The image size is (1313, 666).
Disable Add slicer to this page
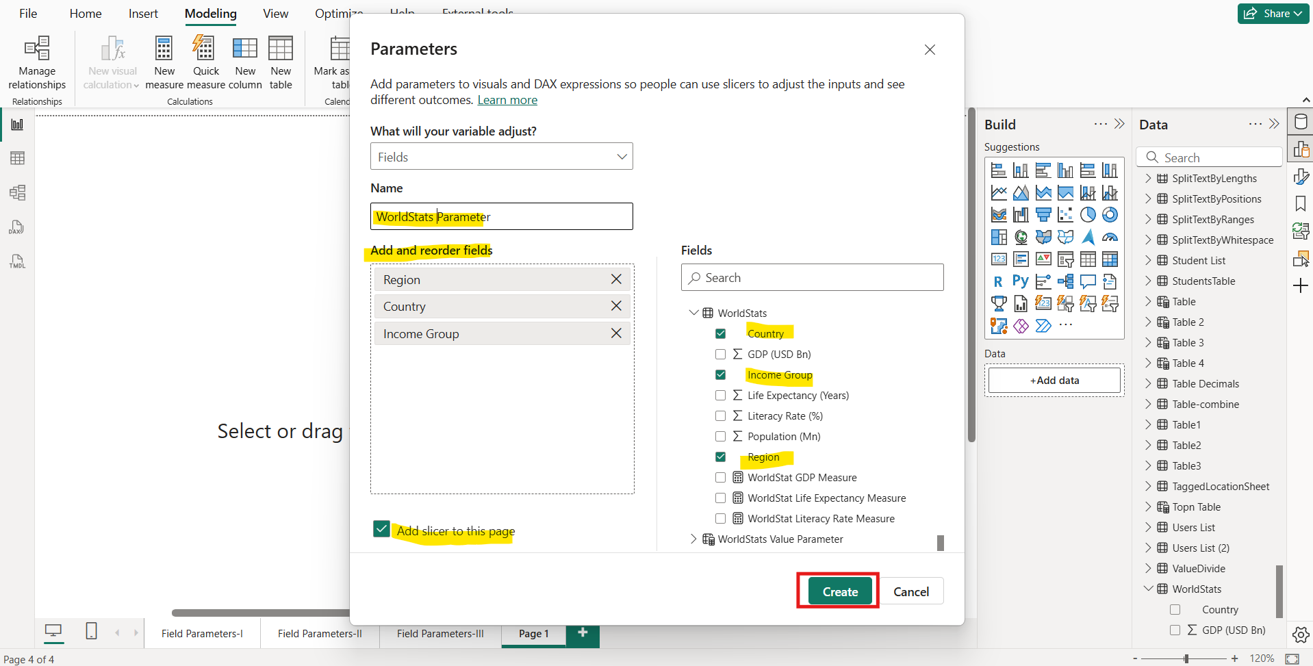[x=381, y=528]
